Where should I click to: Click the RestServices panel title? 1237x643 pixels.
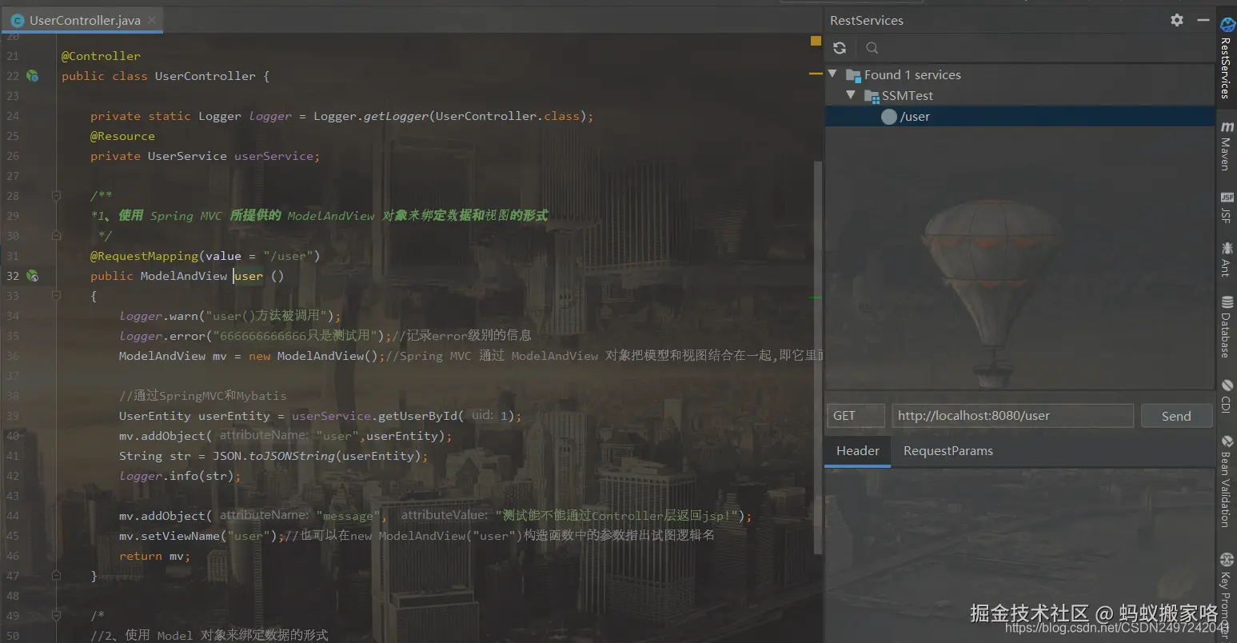click(x=867, y=21)
